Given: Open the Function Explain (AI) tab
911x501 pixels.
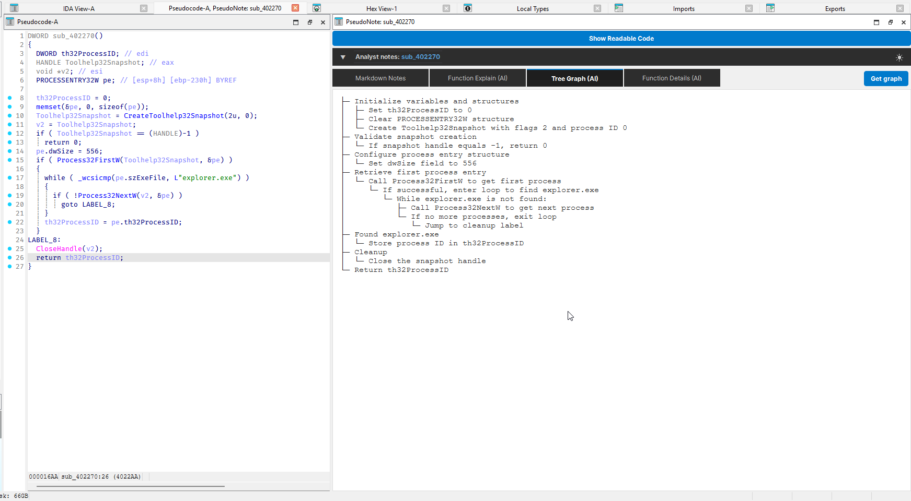Looking at the screenshot, I should (478, 78).
